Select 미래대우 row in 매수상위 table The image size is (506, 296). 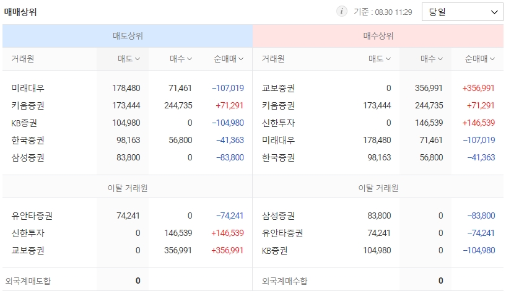pos(378,141)
